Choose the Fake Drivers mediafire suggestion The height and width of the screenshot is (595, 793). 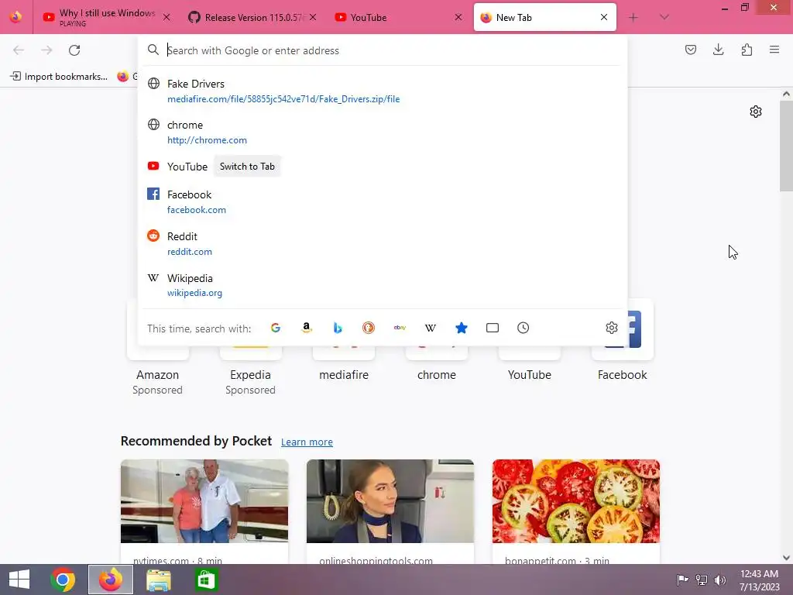[383, 91]
